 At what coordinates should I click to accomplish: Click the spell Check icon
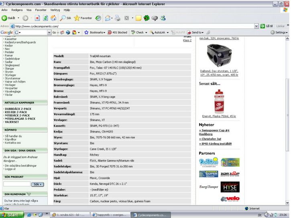133,32
